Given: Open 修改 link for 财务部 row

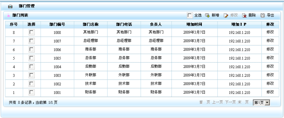Looking at the screenshot, I should (x=270, y=92).
